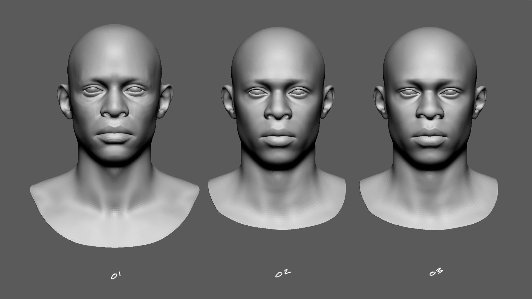
Task: Click the forehead of head 02
Action: coord(278,64)
